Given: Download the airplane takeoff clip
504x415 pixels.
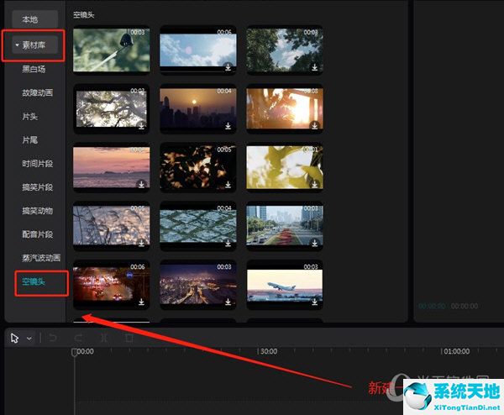Looking at the screenshot, I should 315,302.
